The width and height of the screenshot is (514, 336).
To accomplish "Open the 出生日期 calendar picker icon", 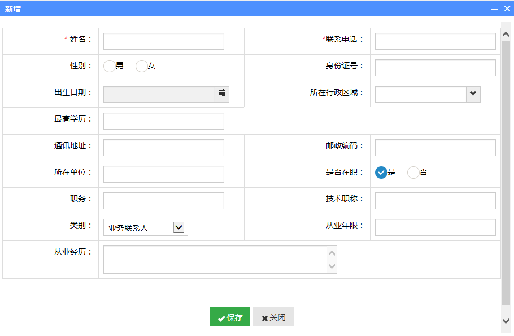I will 222,93.
